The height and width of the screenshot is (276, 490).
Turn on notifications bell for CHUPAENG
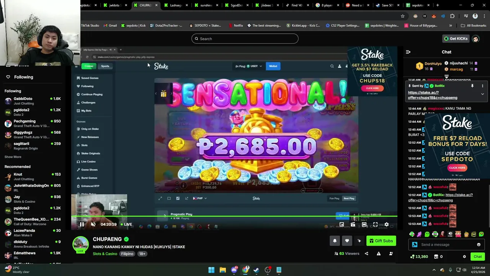335,241
